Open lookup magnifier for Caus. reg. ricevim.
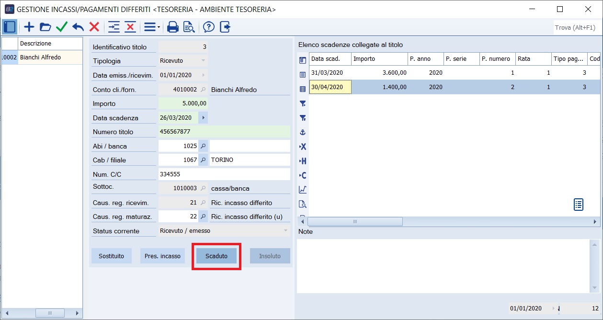The width and height of the screenshot is (603, 320). (x=203, y=203)
